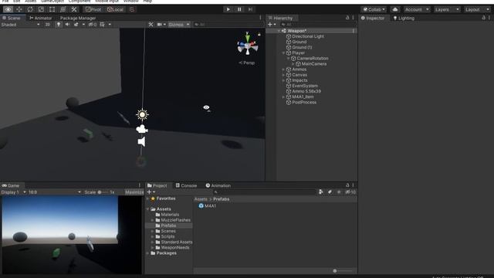494x278 pixels.
Task: Open the Account dropdown
Action: click(417, 9)
